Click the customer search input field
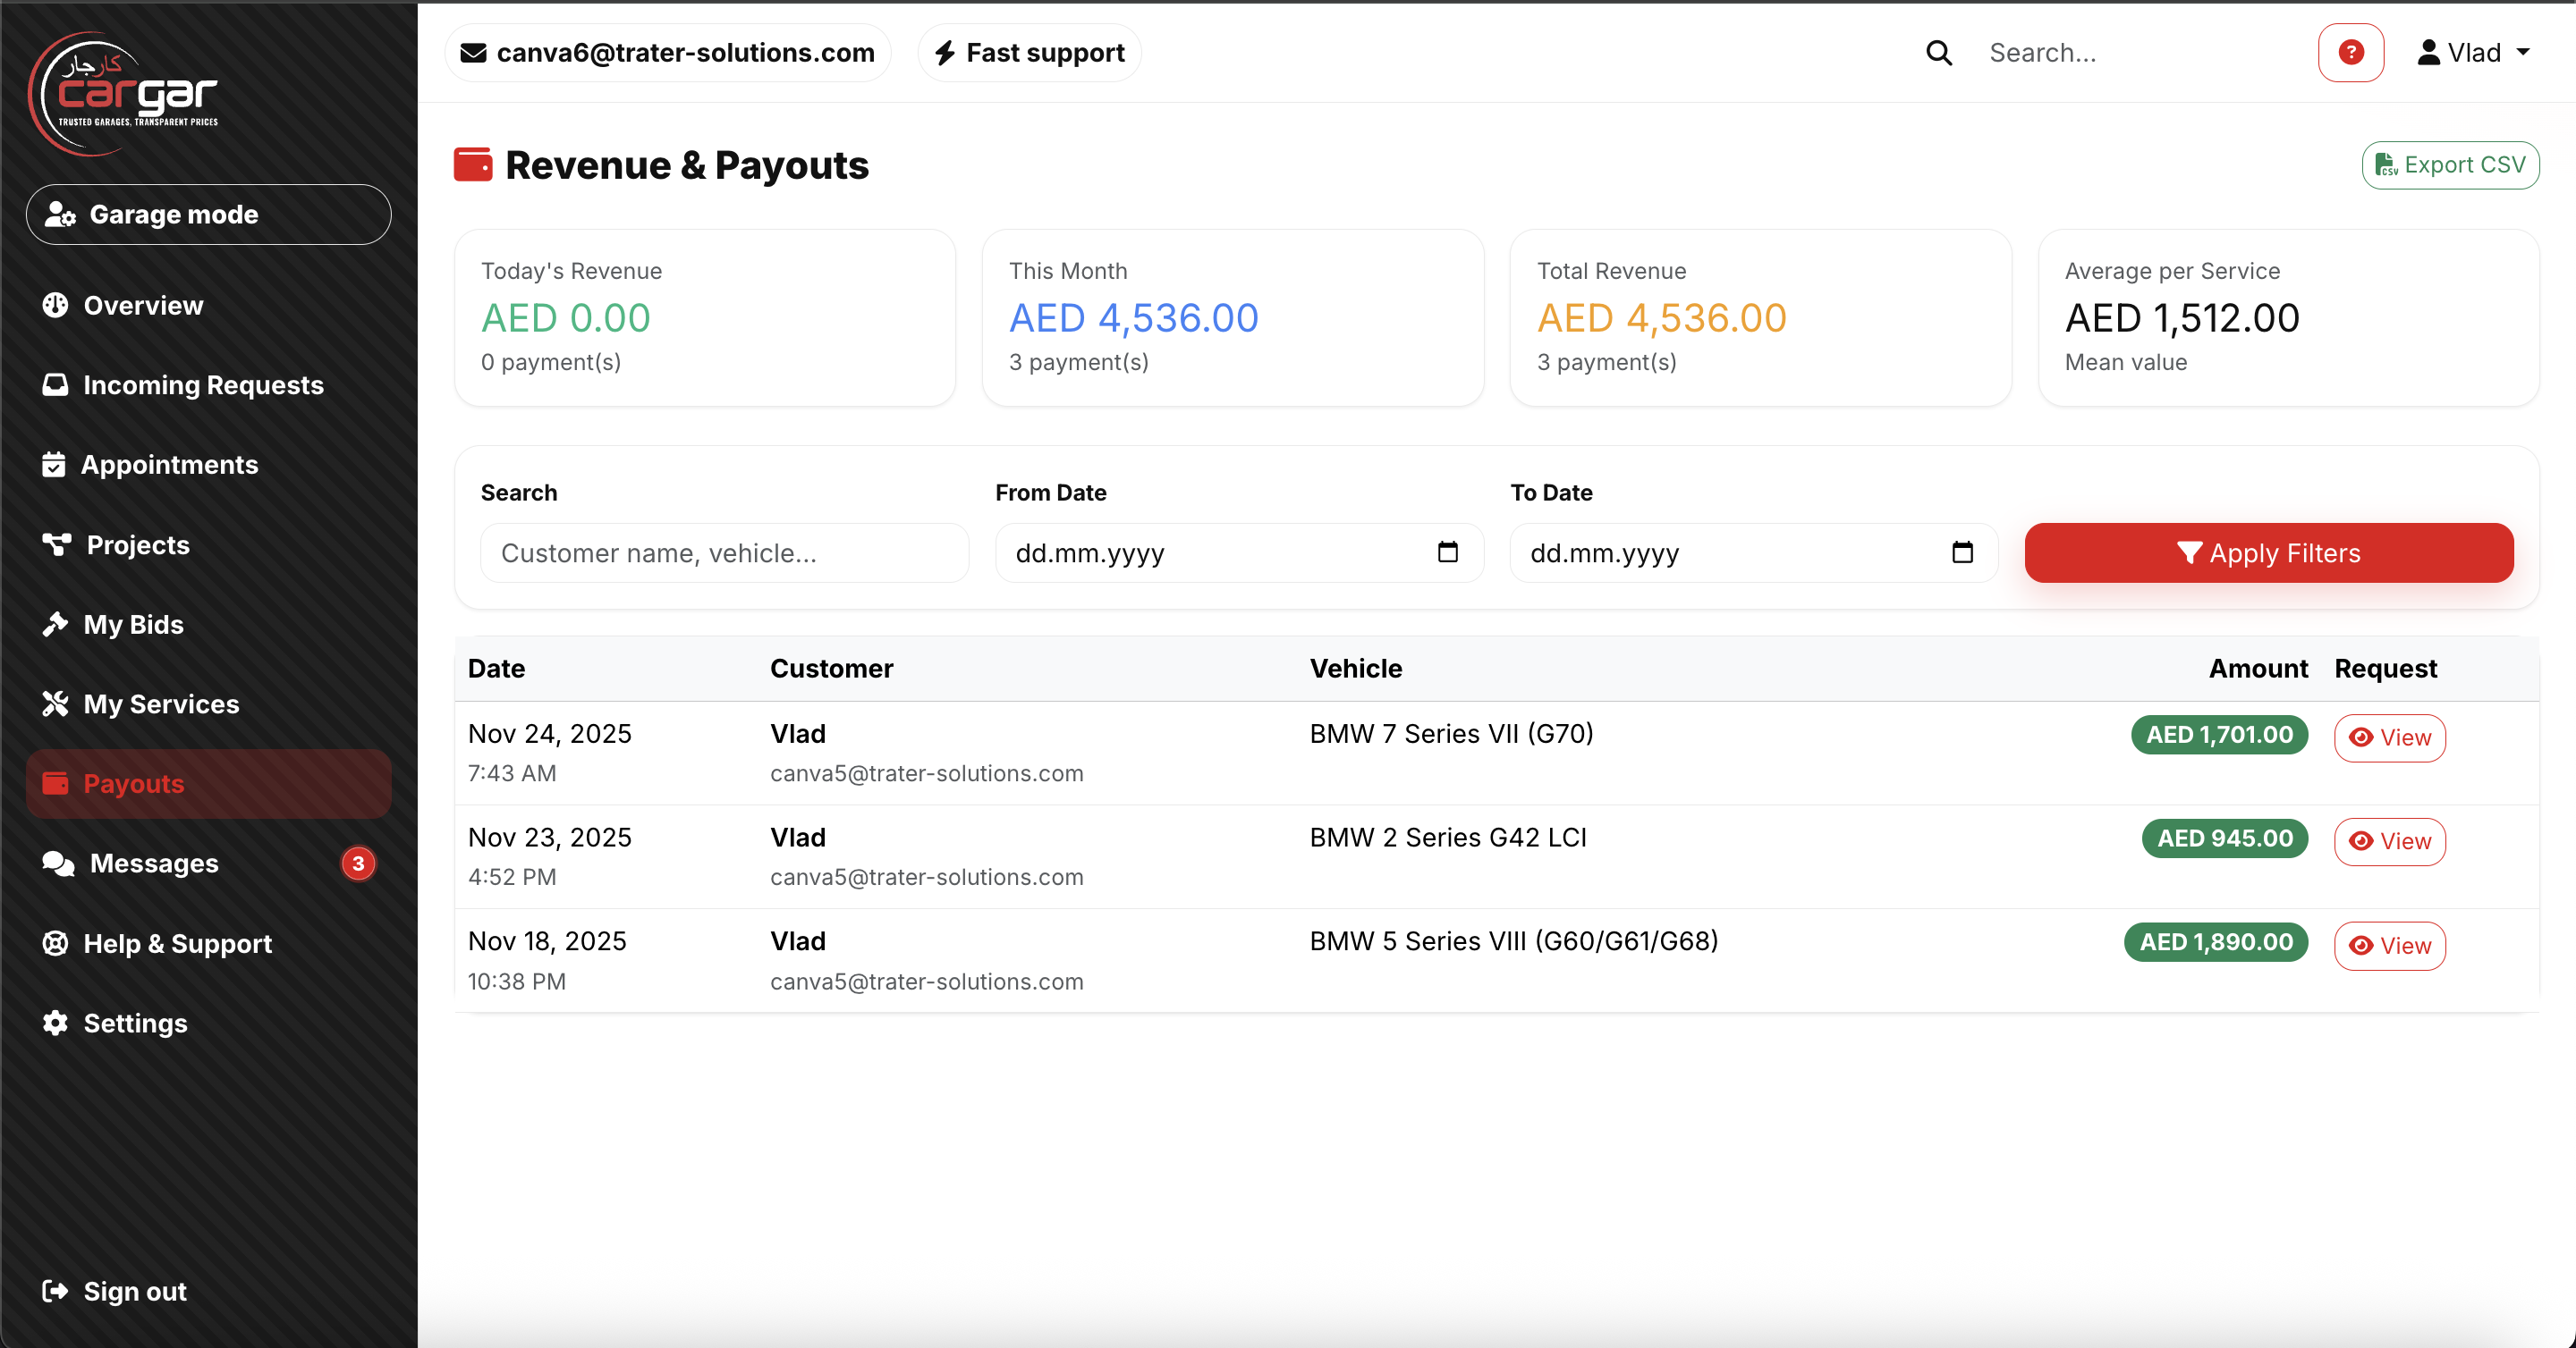 click(x=723, y=552)
